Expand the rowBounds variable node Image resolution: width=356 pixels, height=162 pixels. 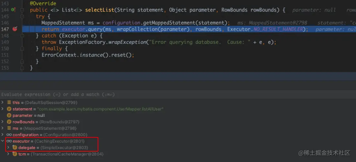point(3,122)
